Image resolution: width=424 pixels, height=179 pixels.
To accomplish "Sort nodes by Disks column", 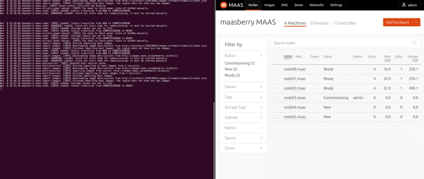I will coord(398,57).
